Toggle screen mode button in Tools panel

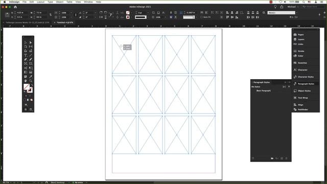point(31,109)
